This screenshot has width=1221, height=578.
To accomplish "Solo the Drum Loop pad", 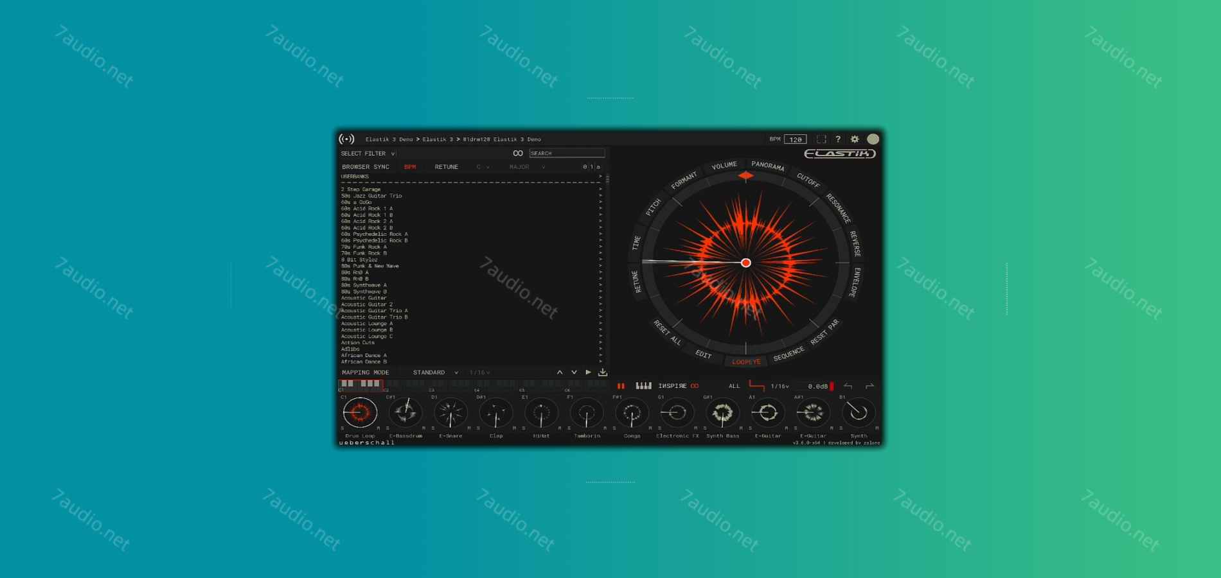I will [x=343, y=428].
